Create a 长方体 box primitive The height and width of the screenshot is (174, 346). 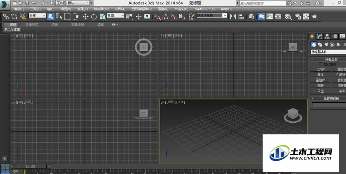pyautogui.click(x=320, y=69)
